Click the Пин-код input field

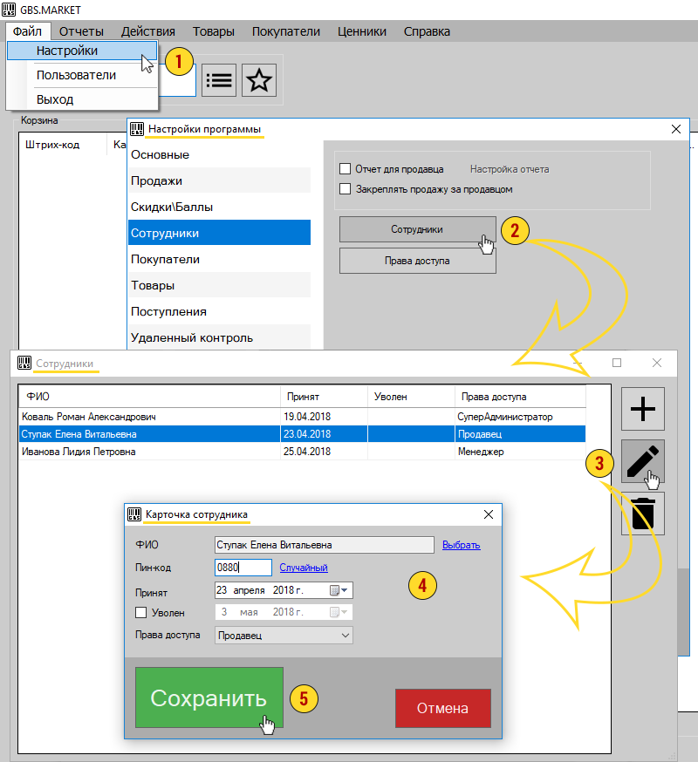coord(243,568)
